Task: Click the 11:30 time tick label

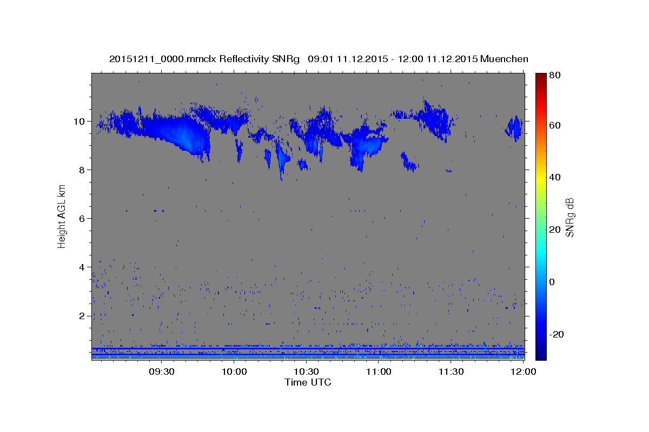Action: 451,372
